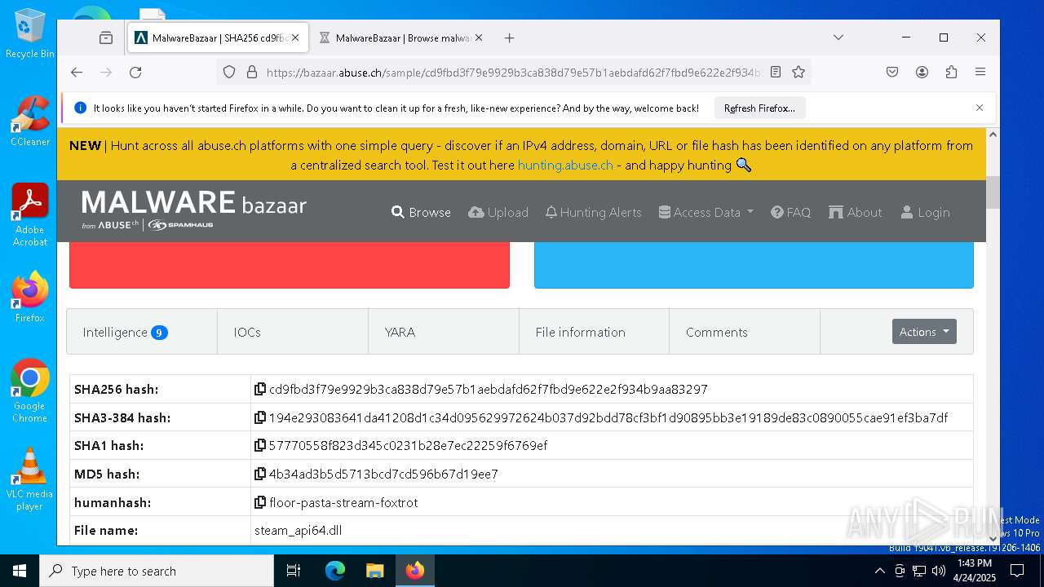1044x587 pixels.
Task: Click the URL address bar
Action: coord(514,72)
